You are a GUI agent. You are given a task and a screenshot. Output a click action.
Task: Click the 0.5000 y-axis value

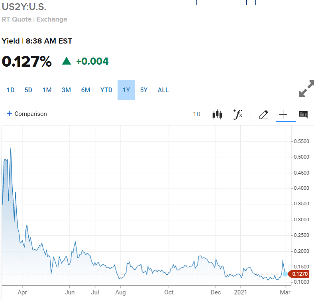click(302, 157)
